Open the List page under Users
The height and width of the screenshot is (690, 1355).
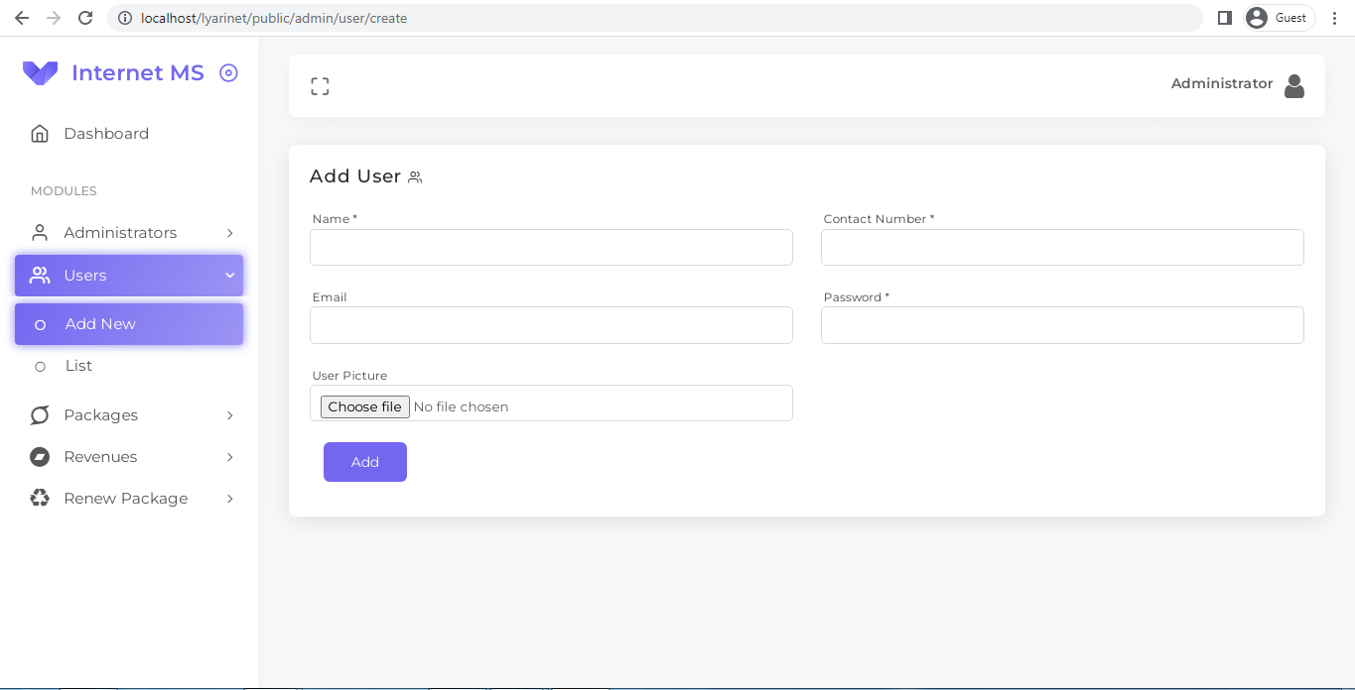tap(79, 365)
